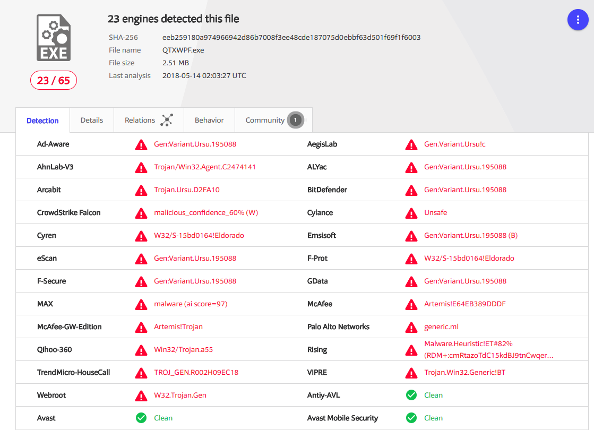Click the warning icon in Ad-Aware row
Screen dimensions: 594x430
[141, 145]
